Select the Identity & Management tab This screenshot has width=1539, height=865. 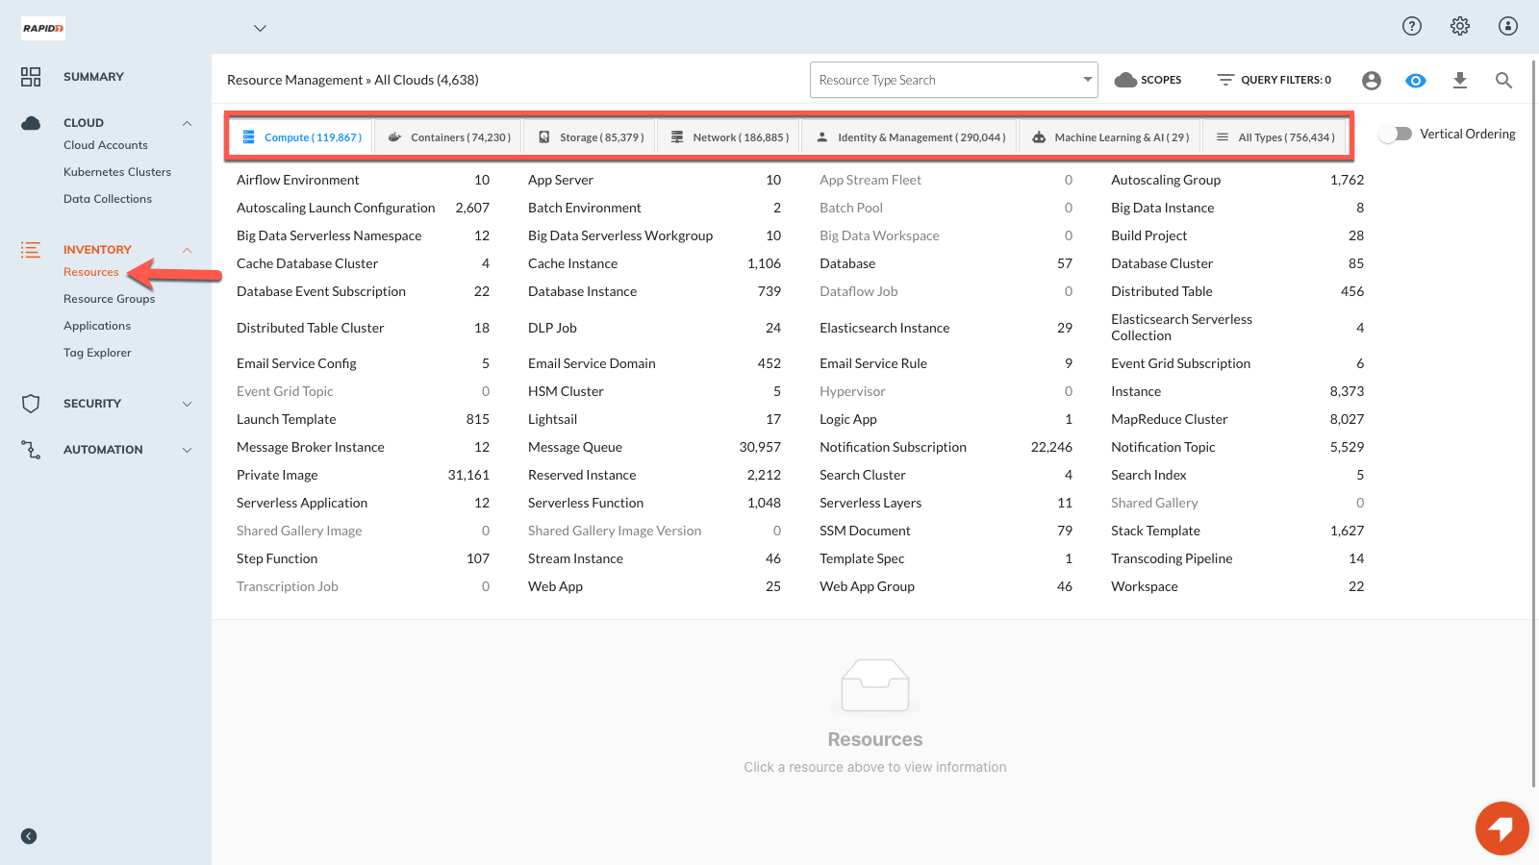pos(910,137)
